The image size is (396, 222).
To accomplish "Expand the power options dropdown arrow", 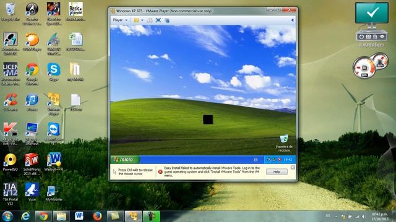I will (142, 20).
